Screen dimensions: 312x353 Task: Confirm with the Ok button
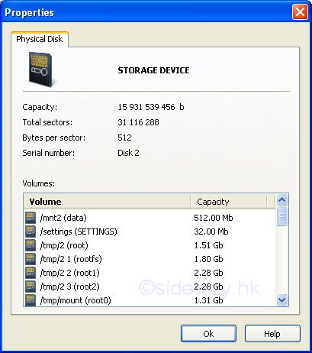tap(208, 334)
